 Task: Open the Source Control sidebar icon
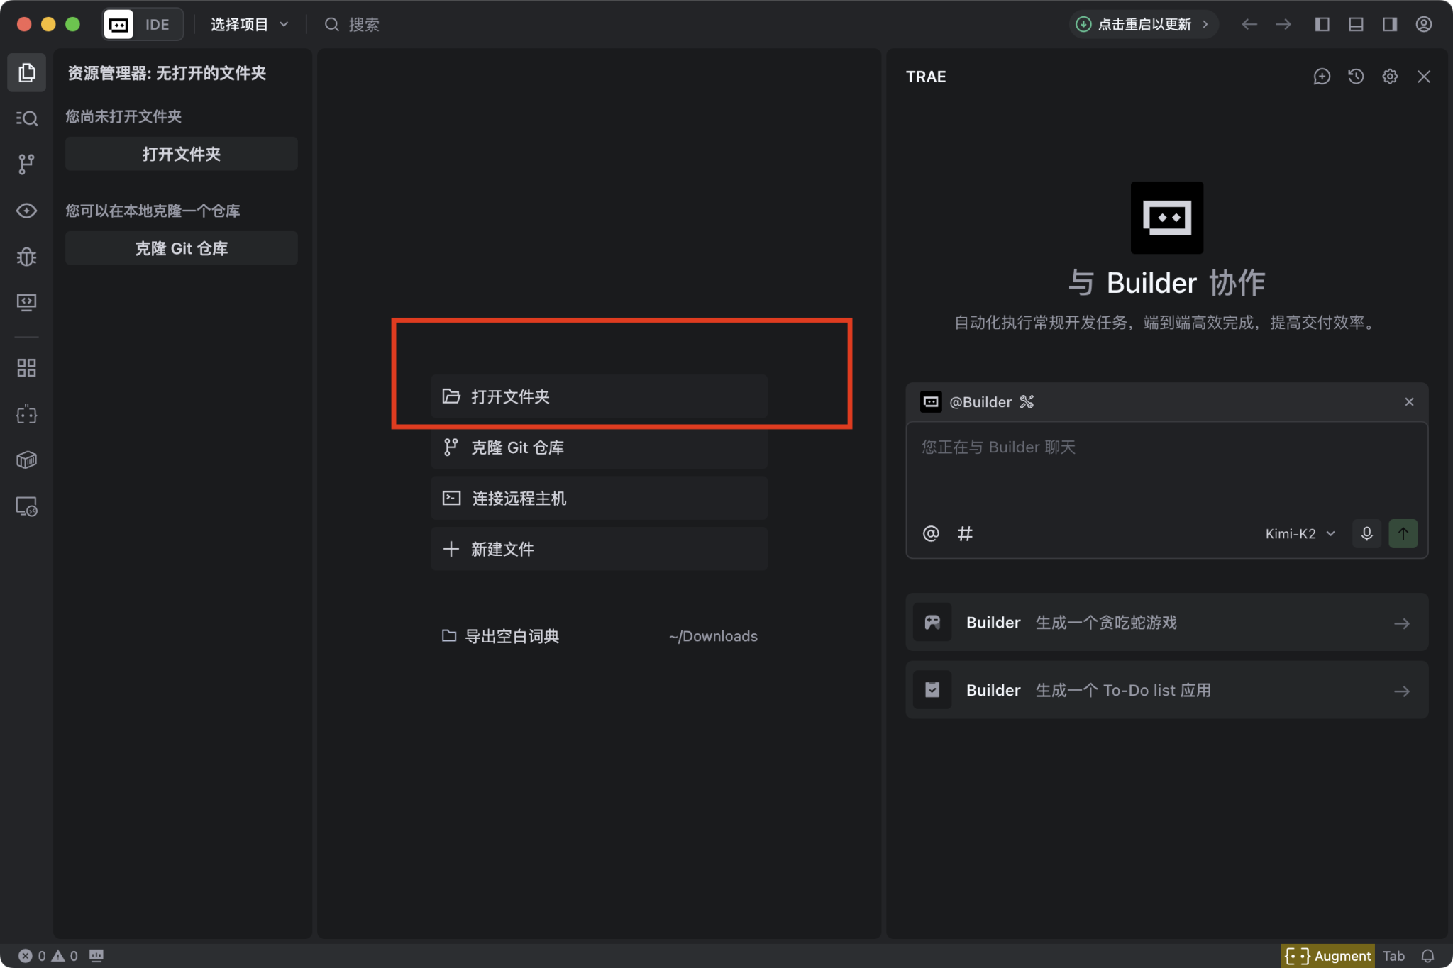26,165
